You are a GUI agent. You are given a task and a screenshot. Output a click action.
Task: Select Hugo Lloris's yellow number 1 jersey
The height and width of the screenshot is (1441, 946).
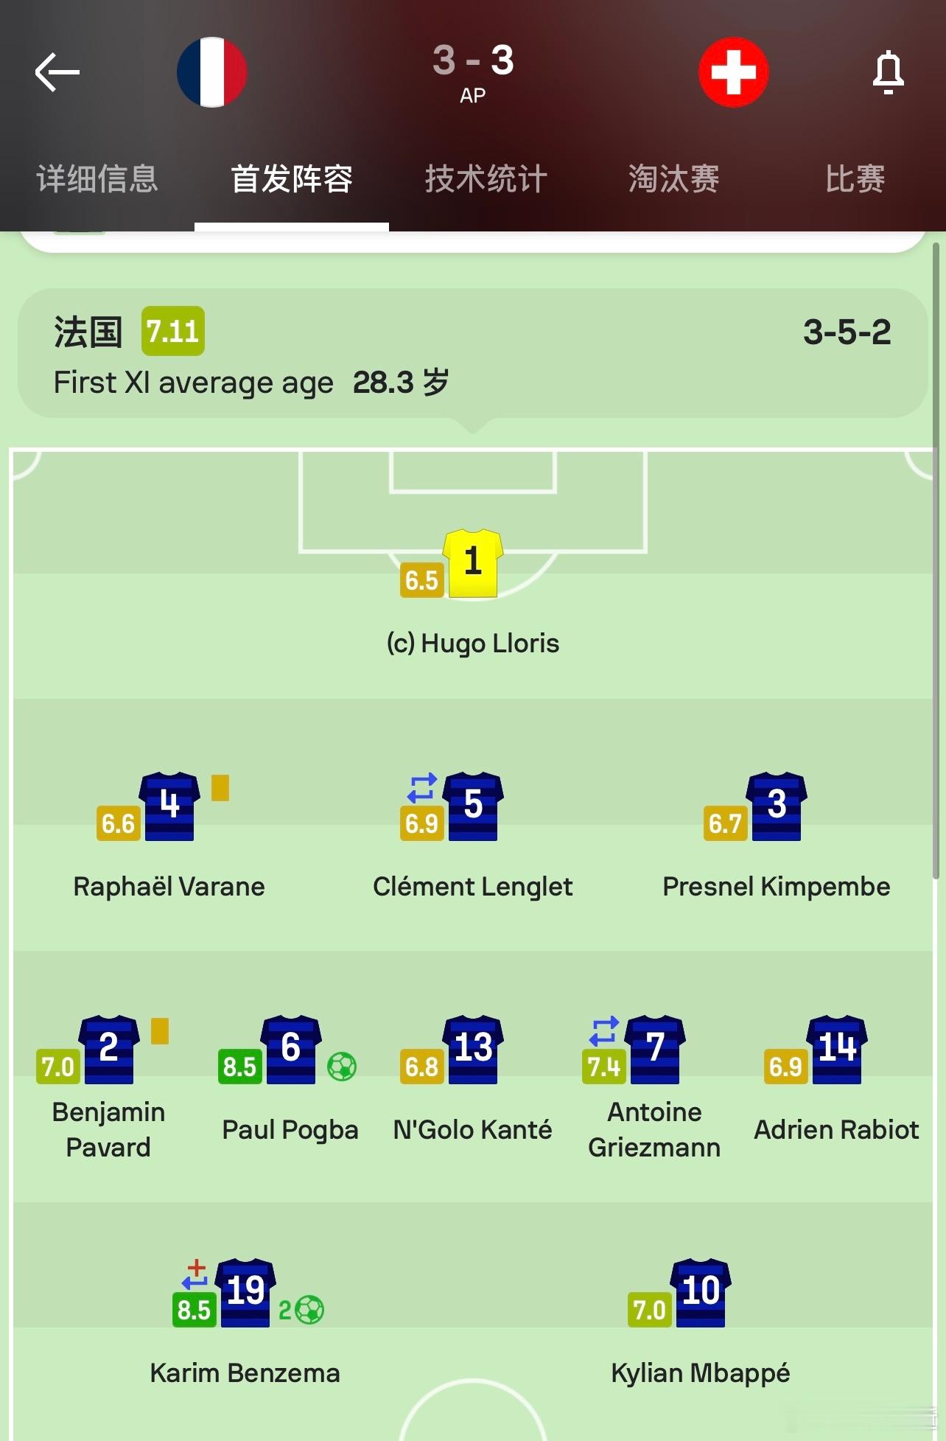tap(473, 563)
